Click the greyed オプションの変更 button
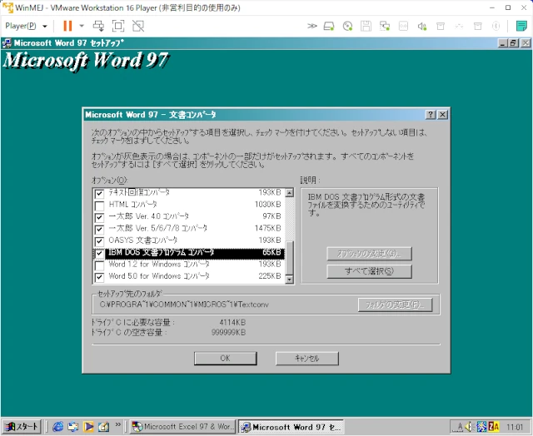Screen dimensions: 533x436 tap(369, 253)
